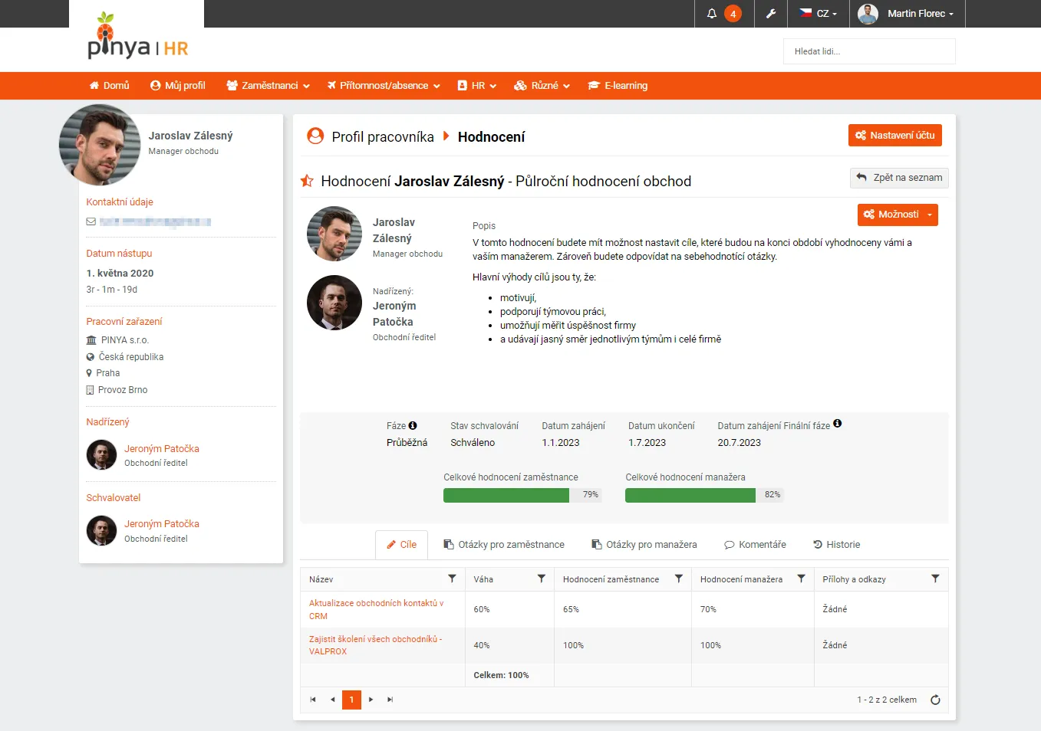Click Profil pracovníka breadcrumb

point(383,136)
